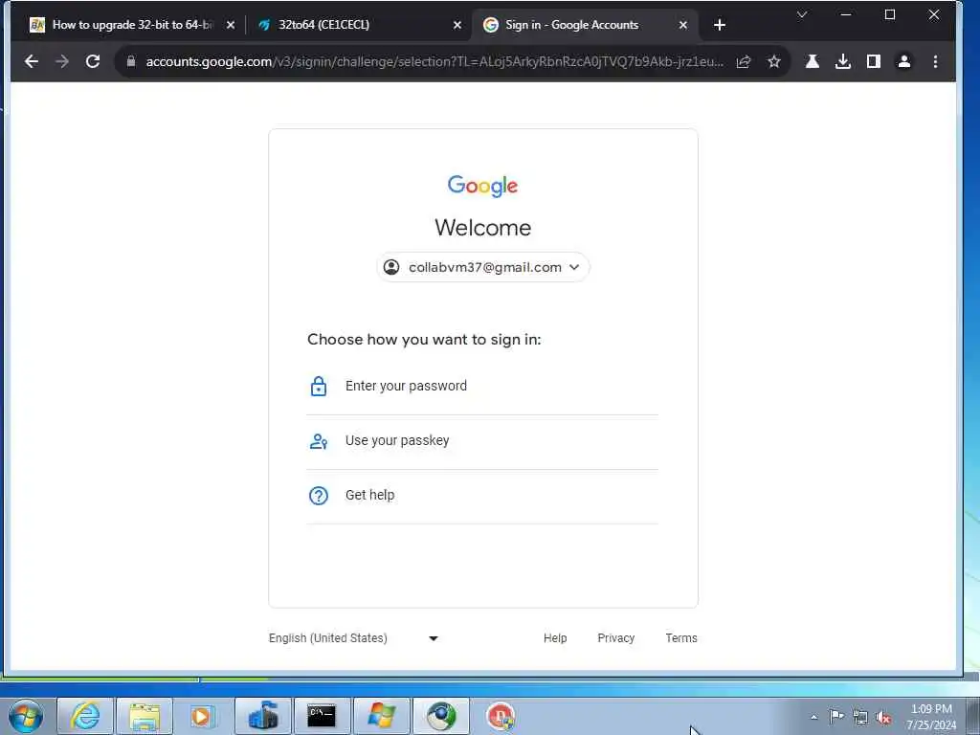Open the Privacy footer link
Viewport: 980px width, 735px height.
(x=615, y=638)
